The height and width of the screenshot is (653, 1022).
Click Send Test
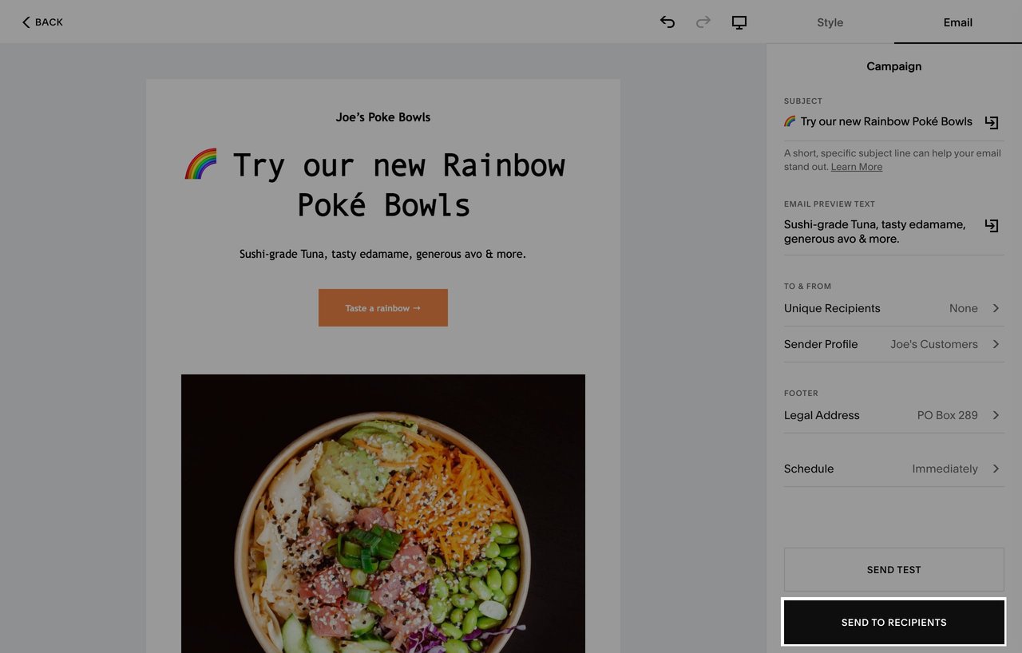coord(893,569)
